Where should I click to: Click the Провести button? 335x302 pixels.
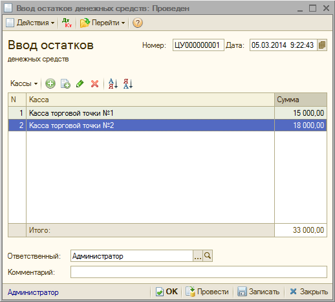[208, 292]
